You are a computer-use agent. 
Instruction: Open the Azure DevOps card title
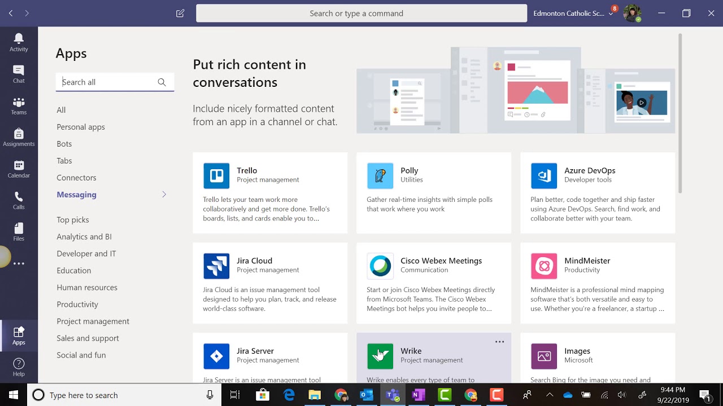pos(590,170)
